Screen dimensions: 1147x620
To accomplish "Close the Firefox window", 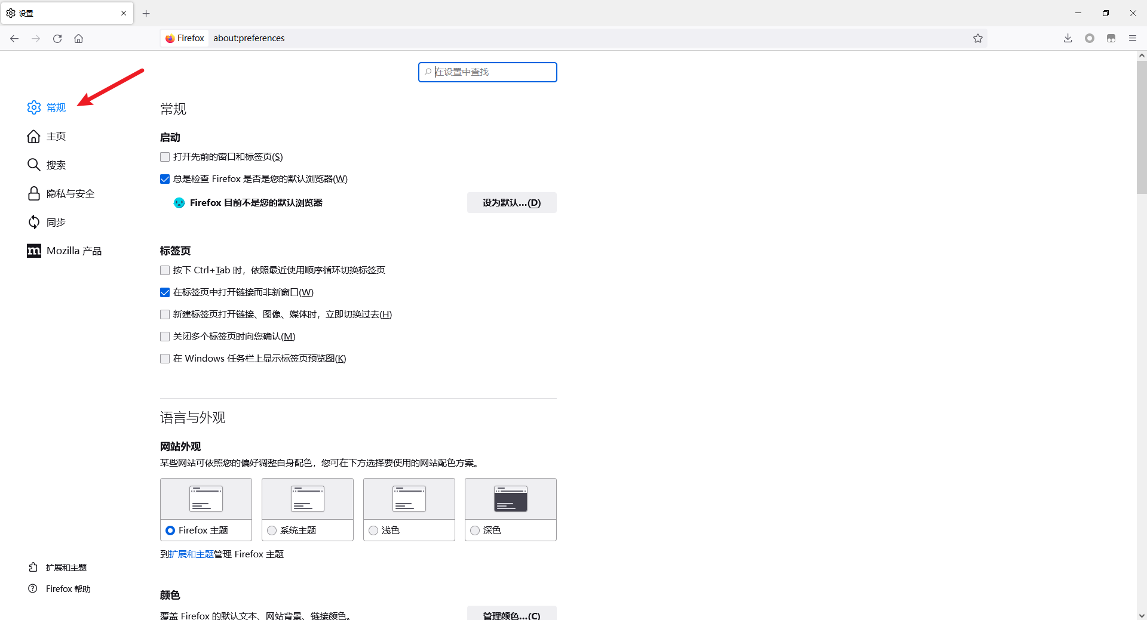I will click(1133, 13).
